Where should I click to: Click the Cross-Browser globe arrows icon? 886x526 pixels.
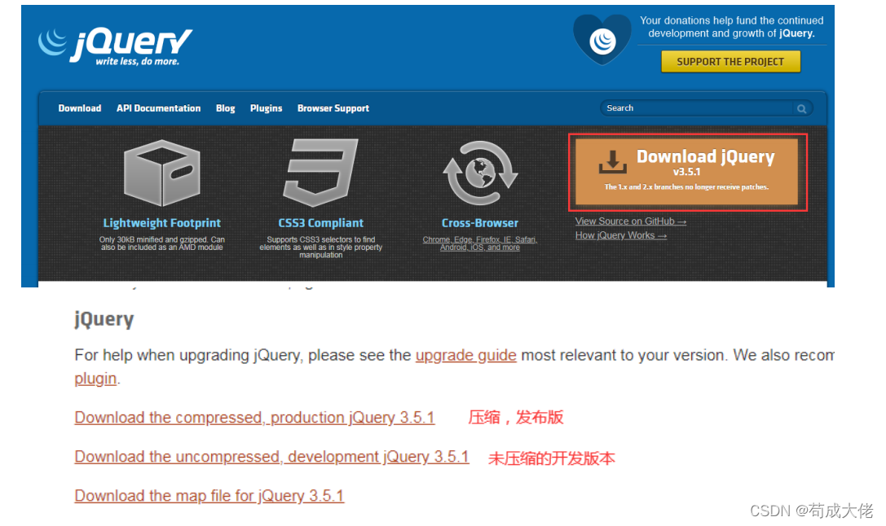tap(480, 173)
